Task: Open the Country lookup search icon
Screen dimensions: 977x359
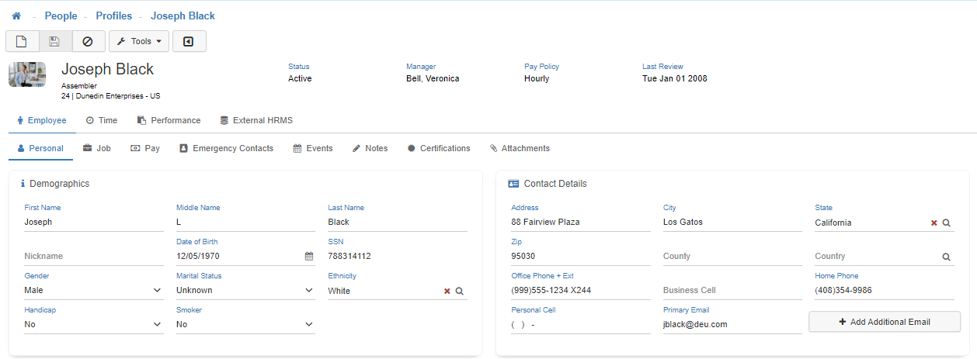Action: pos(946,257)
